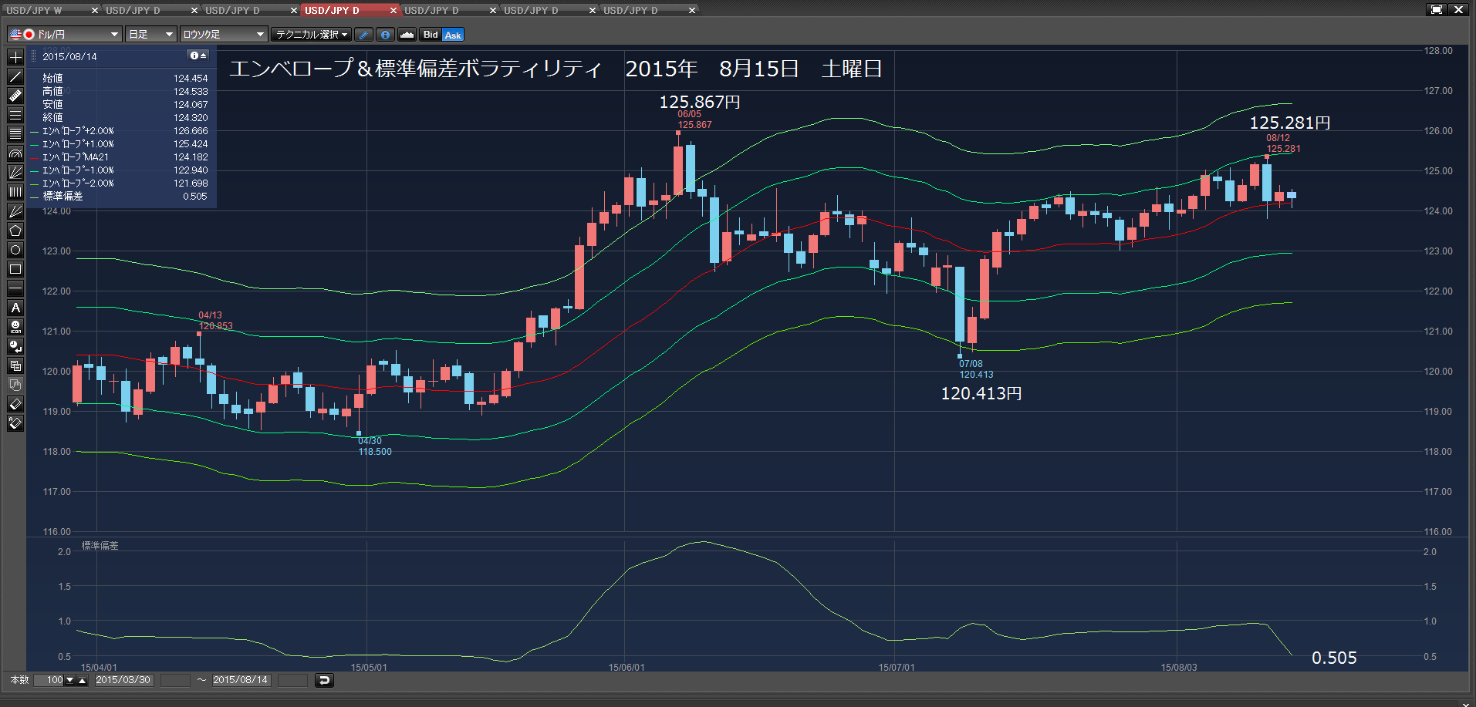Click the 本数 bar count field showing 100
This screenshot has height=707, width=1476.
pos(49,680)
